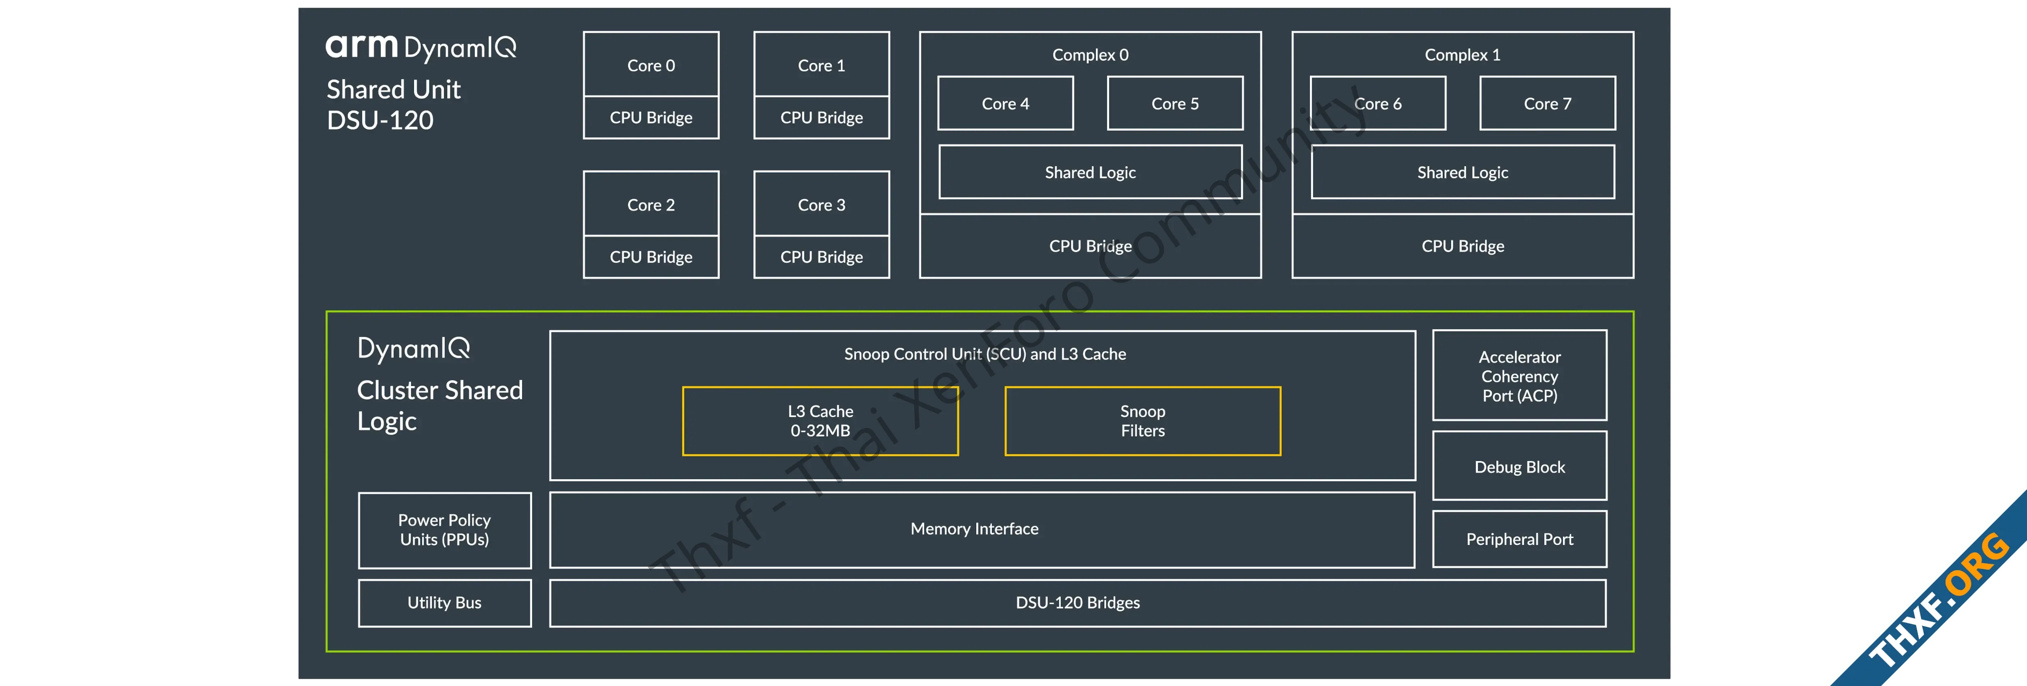Choose the Core 6 box
Viewport: 2027px width, 686px height.
tap(1378, 104)
